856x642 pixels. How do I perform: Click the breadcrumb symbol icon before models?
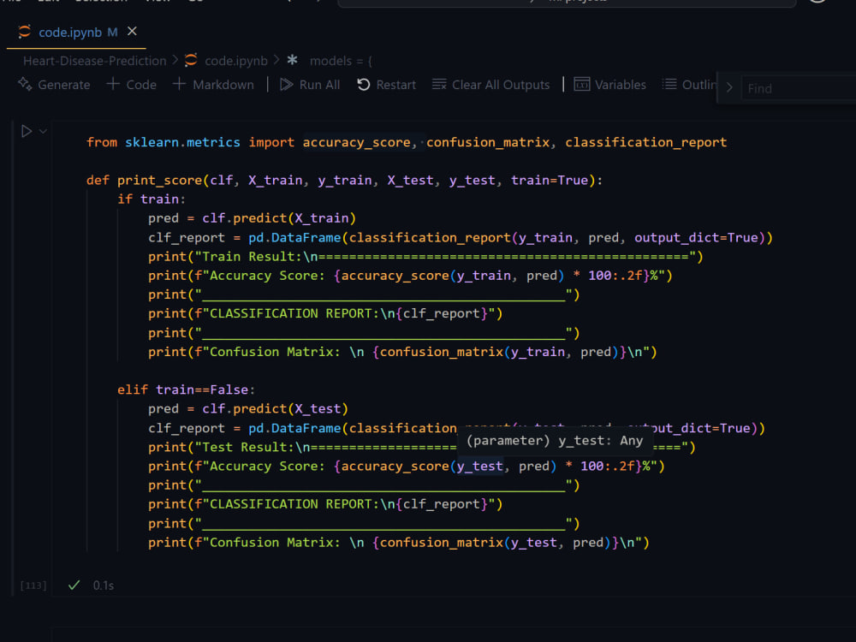[293, 60]
